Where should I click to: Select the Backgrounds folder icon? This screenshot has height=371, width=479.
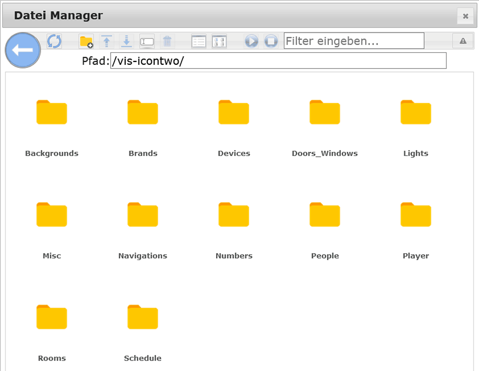click(x=51, y=112)
